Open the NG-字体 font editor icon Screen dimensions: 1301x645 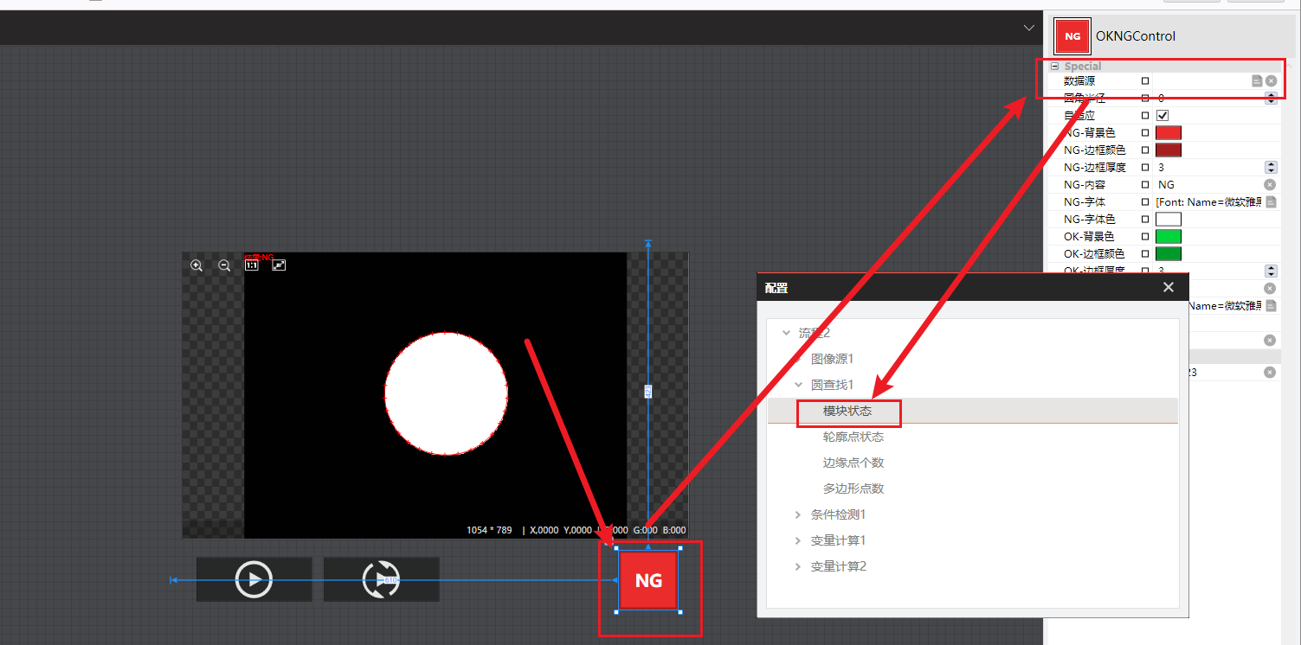1271,201
